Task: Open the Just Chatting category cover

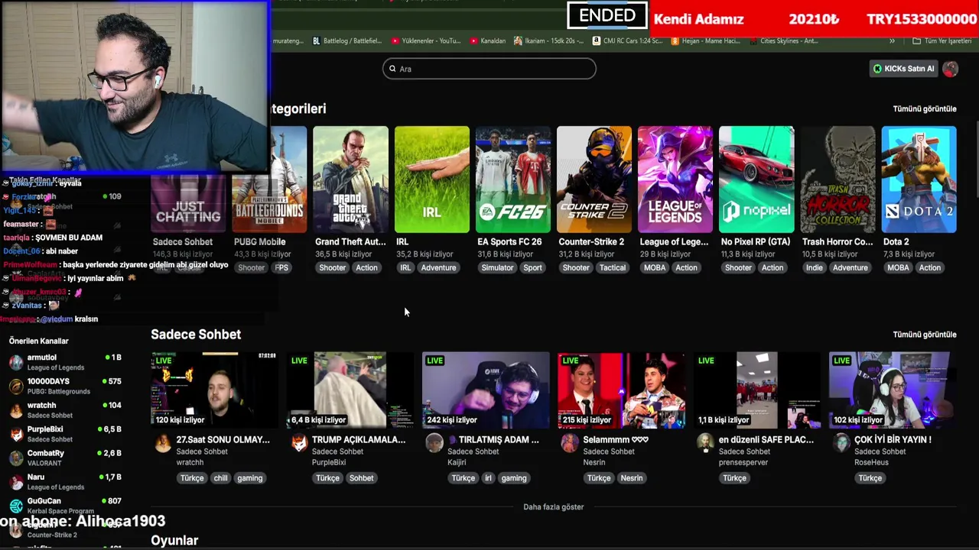Action: [x=188, y=203]
